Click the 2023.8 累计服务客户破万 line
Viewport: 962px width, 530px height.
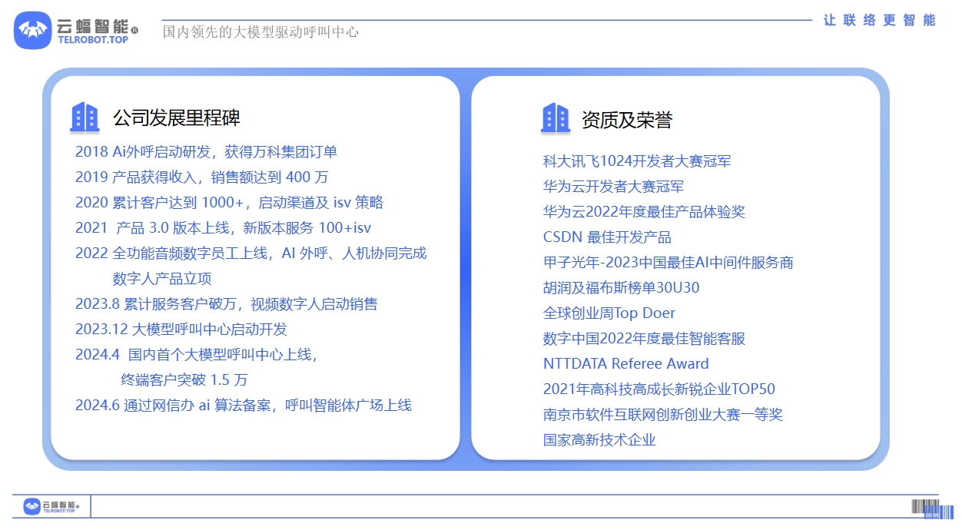coord(227,303)
